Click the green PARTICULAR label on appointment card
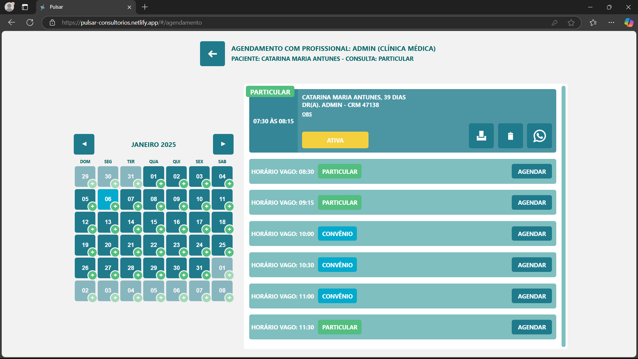 point(270,92)
